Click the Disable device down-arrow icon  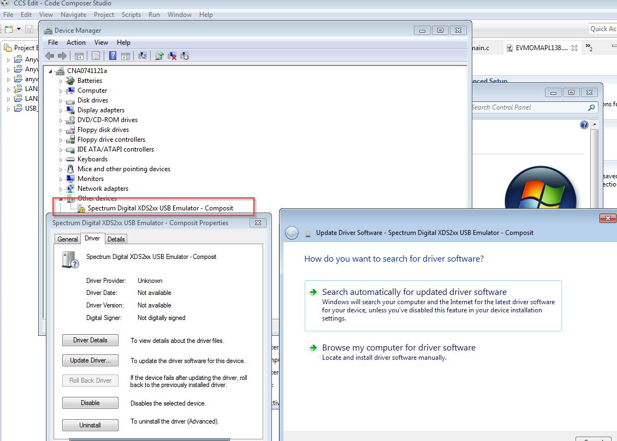pyautogui.click(x=185, y=56)
